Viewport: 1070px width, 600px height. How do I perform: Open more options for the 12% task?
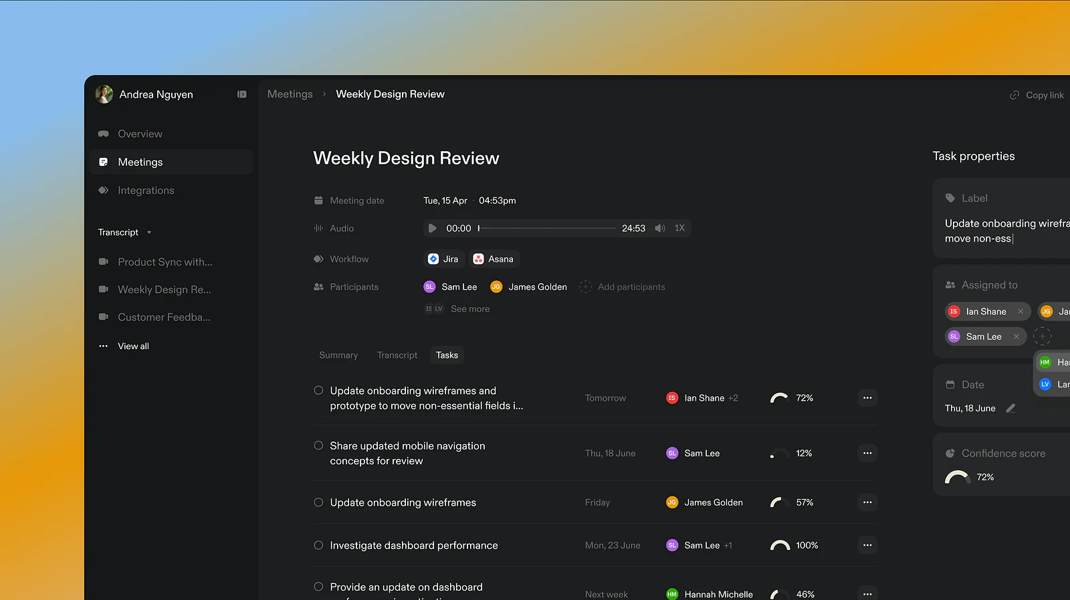[867, 453]
